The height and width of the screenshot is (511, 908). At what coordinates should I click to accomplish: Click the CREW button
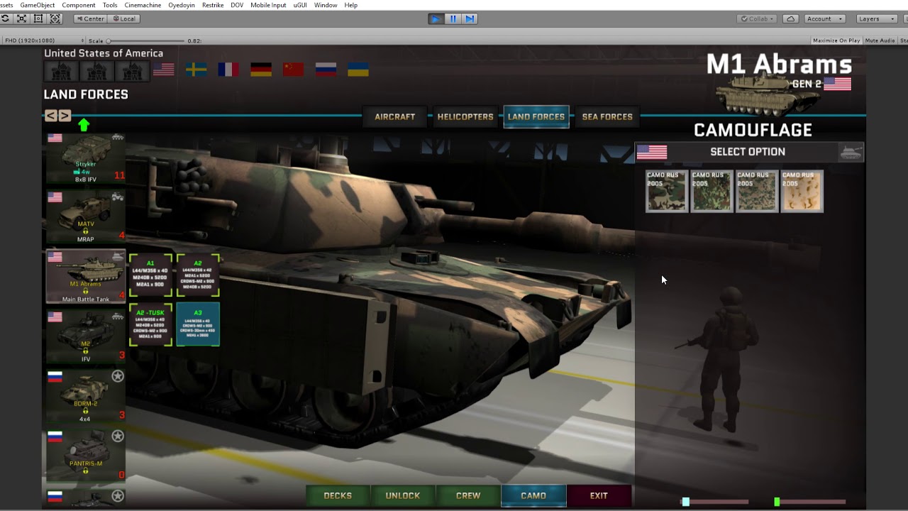[x=468, y=496]
